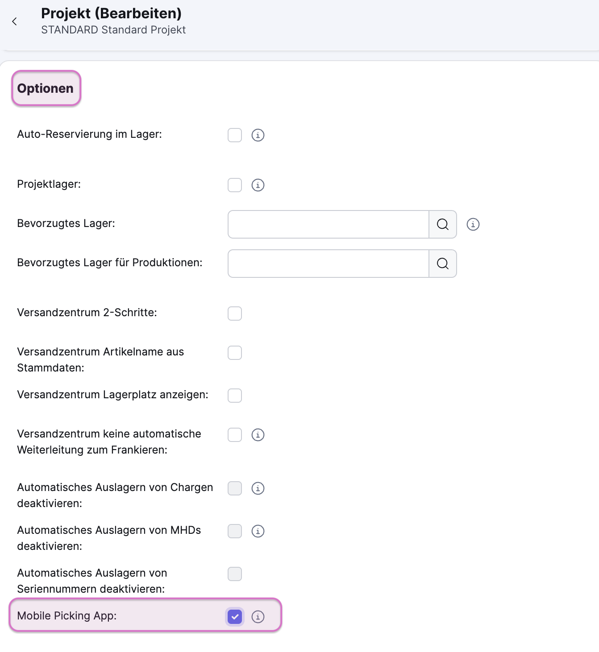This screenshot has width=599, height=652.
Task: Focus the Bevorzugtes Lager für Produktionen field
Action: click(x=328, y=264)
